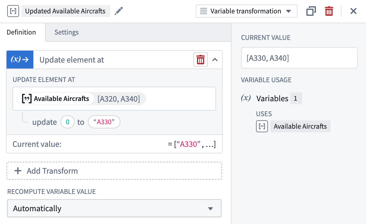
Task: Click the duplicate variable icon
Action: 311,11
